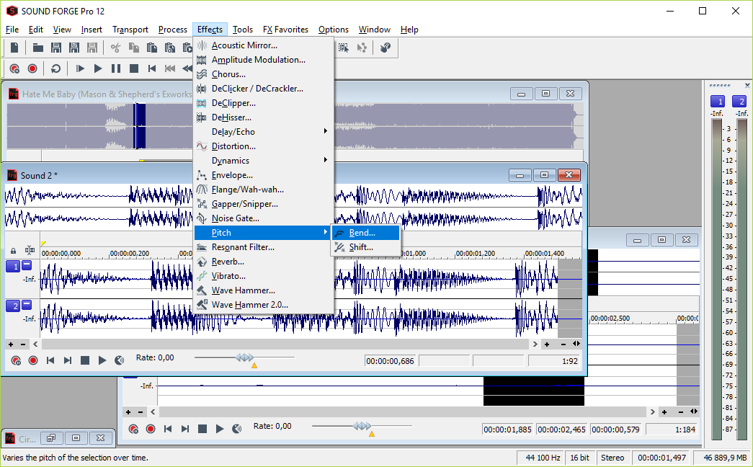The width and height of the screenshot is (753, 467).
Task: Click the highlighted Pitch submenu item
Action: coord(264,233)
